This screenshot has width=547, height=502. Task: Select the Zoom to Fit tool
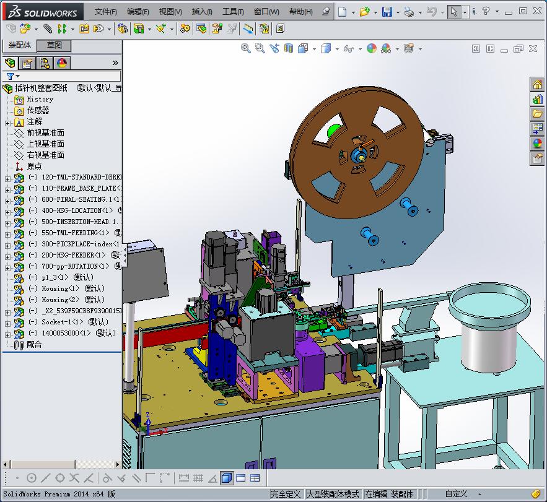[244, 48]
